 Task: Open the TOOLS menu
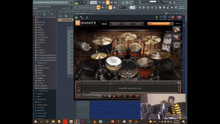click(x=62, y=2)
